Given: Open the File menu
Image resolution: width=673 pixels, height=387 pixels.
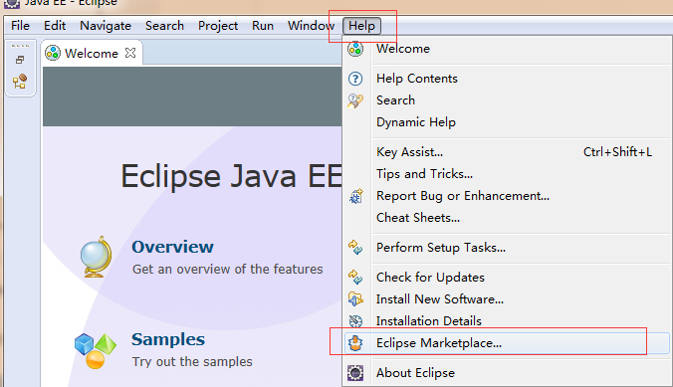Looking at the screenshot, I should coord(20,26).
